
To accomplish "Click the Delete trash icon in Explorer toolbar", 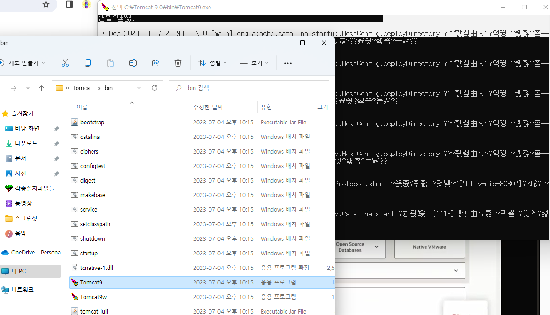I will pyautogui.click(x=178, y=63).
